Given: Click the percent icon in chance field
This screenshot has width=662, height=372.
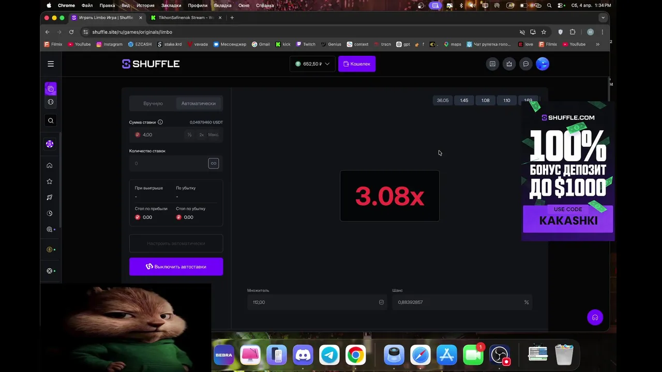Looking at the screenshot, I should pyautogui.click(x=526, y=302).
